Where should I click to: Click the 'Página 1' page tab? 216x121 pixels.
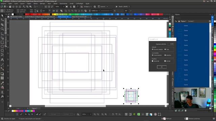pyautogui.click(x=34, y=108)
